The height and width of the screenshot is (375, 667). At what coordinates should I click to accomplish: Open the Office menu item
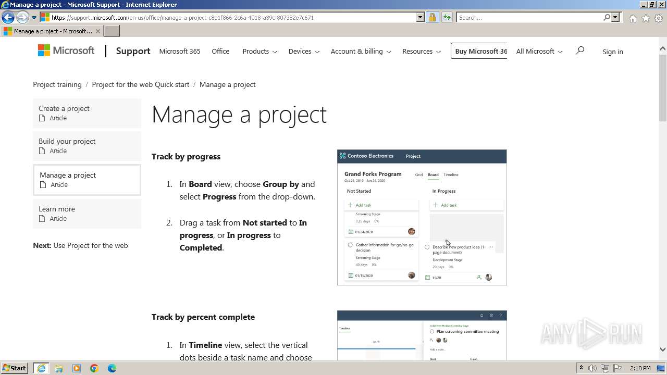click(x=220, y=51)
